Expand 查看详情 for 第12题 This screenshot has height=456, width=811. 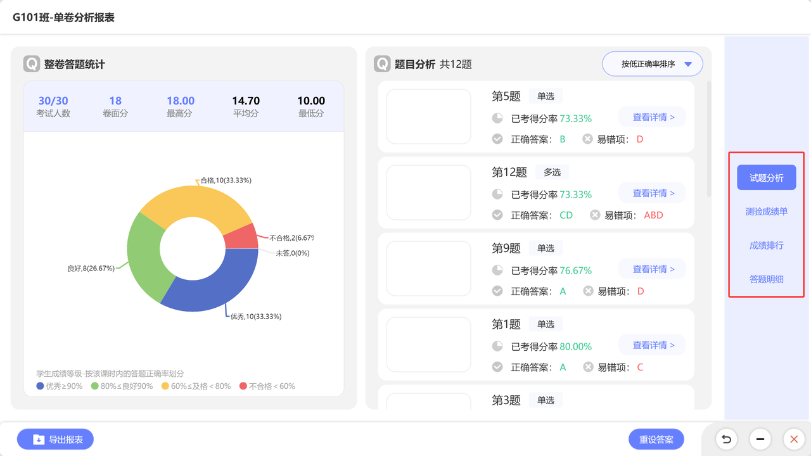click(x=652, y=193)
